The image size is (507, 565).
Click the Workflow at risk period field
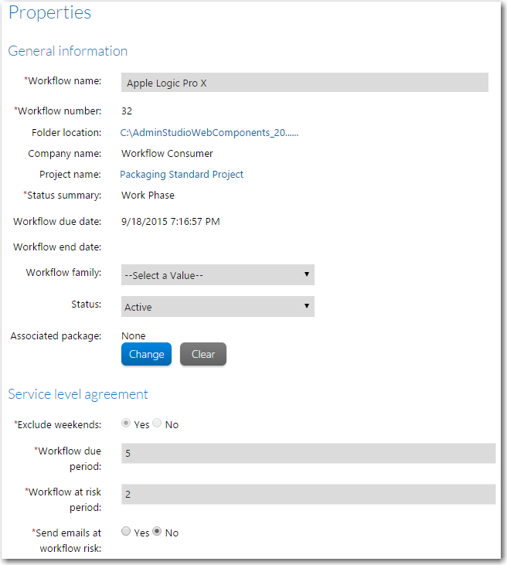308,495
